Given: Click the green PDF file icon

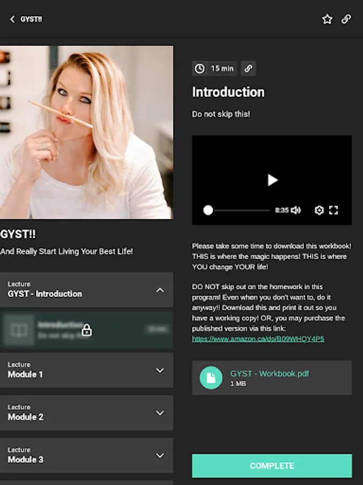Looking at the screenshot, I should 211,378.
